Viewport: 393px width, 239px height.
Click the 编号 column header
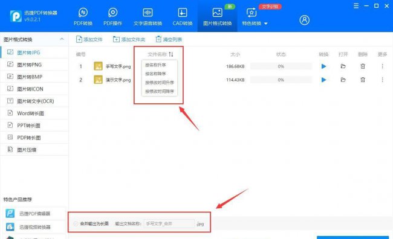click(x=80, y=54)
